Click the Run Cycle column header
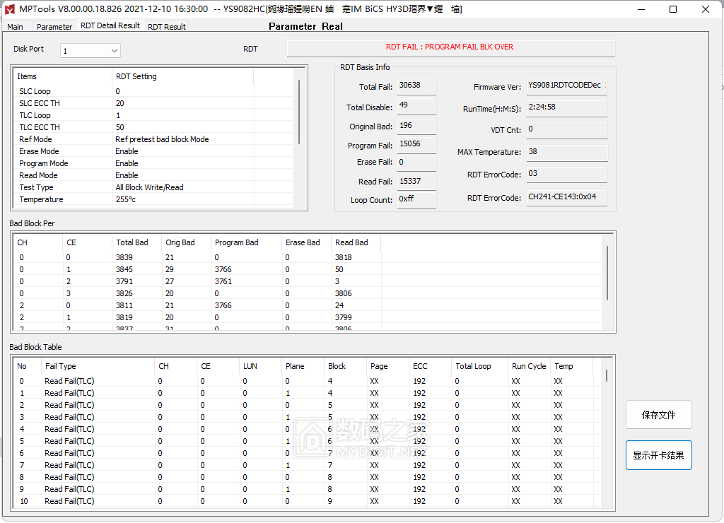724x523 pixels. coord(529,367)
